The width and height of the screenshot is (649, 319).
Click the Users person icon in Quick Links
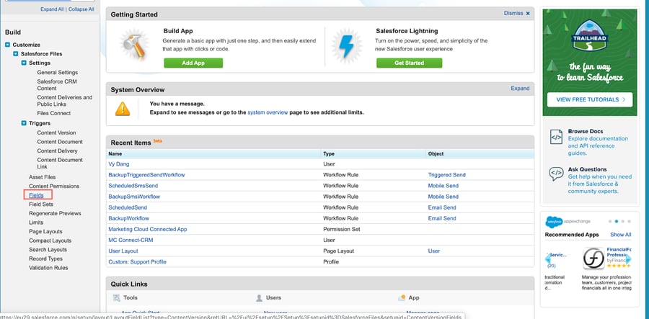tap(259, 297)
